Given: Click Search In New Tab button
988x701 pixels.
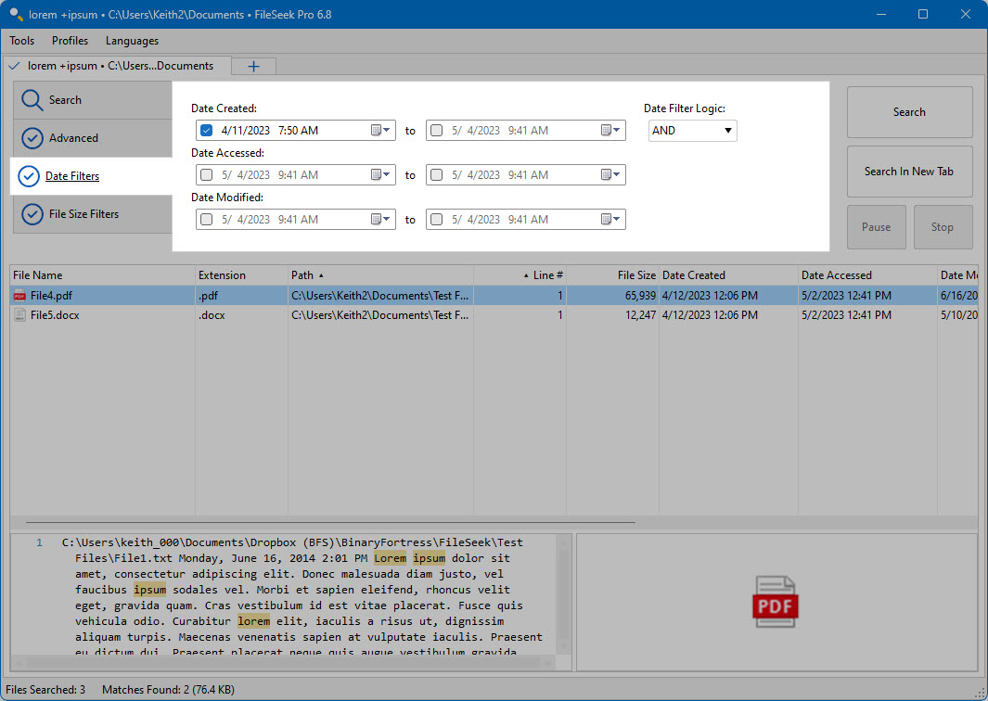Looking at the screenshot, I should (909, 172).
